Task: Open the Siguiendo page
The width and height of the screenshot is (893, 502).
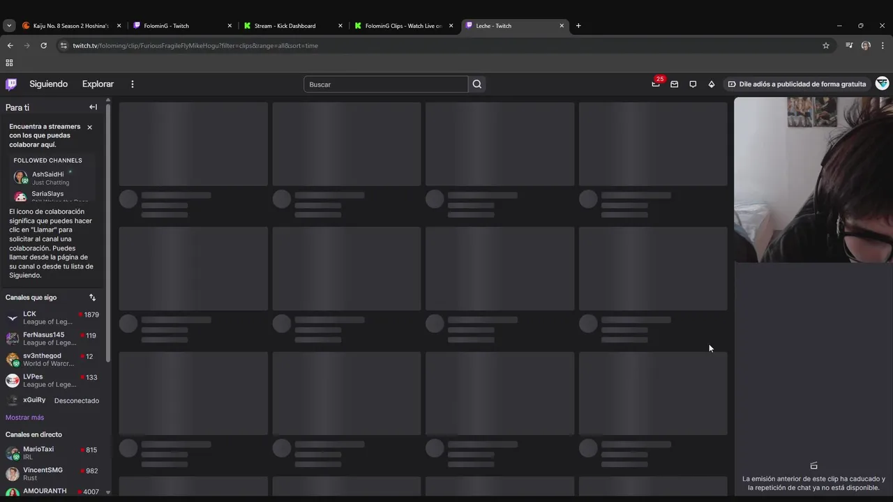Action: (x=48, y=84)
